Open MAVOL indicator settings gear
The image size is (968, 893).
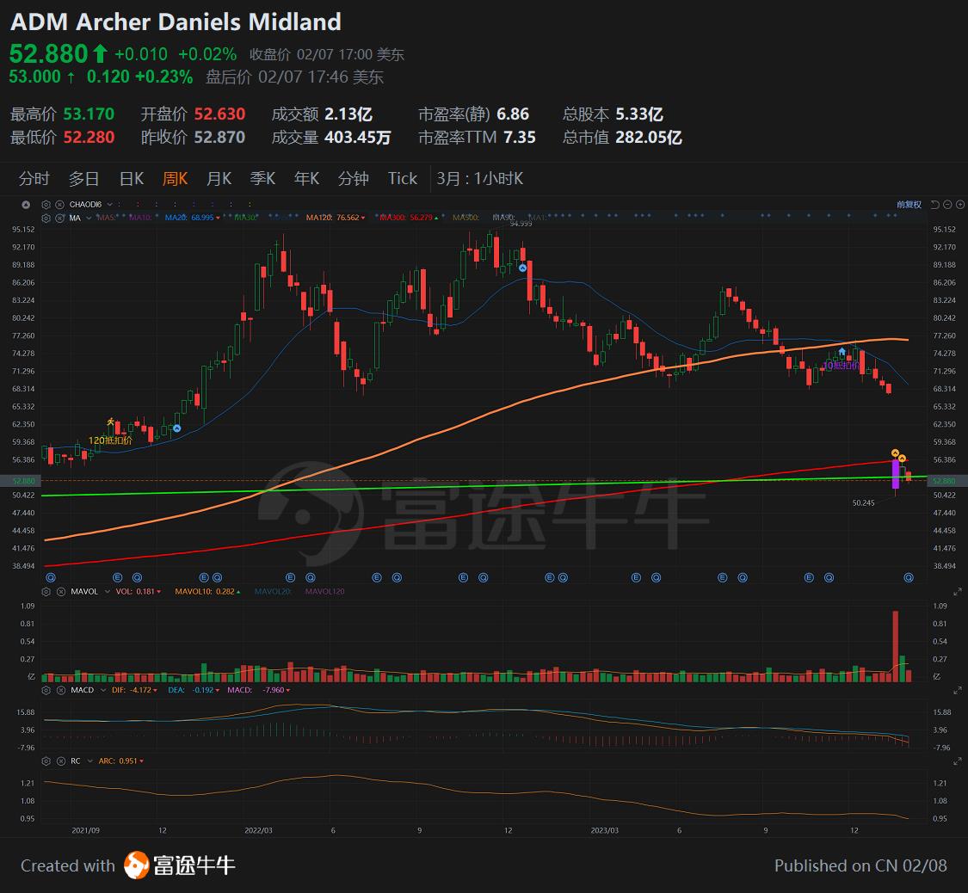pyautogui.click(x=46, y=591)
